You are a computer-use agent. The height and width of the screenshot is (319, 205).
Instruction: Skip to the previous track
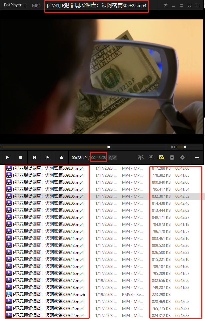(34, 157)
